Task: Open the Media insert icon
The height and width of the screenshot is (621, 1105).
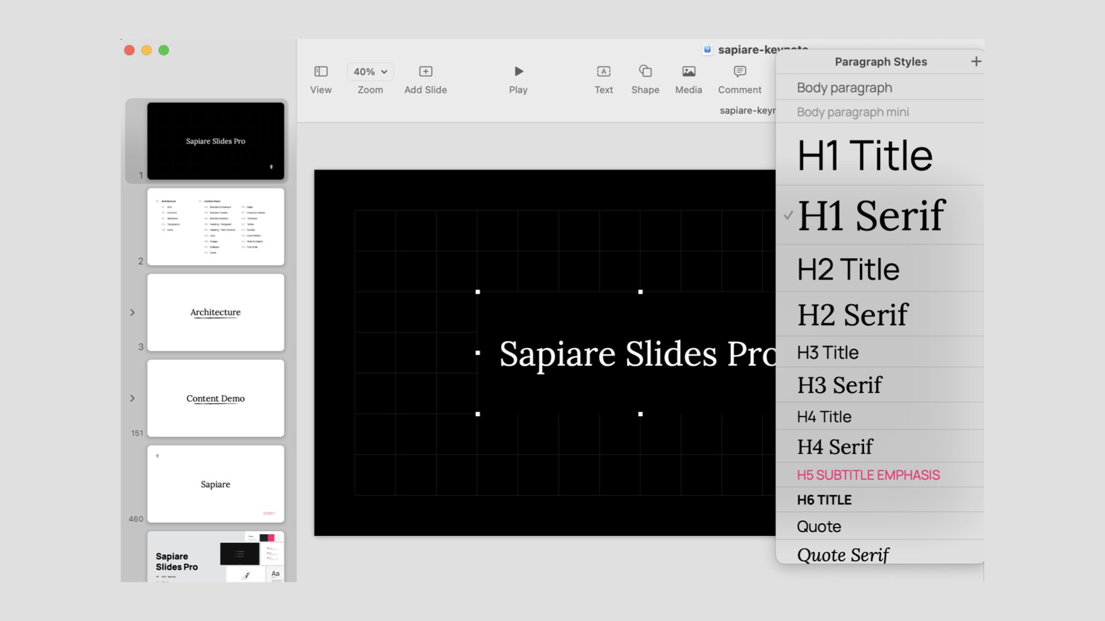Action: coord(689,71)
